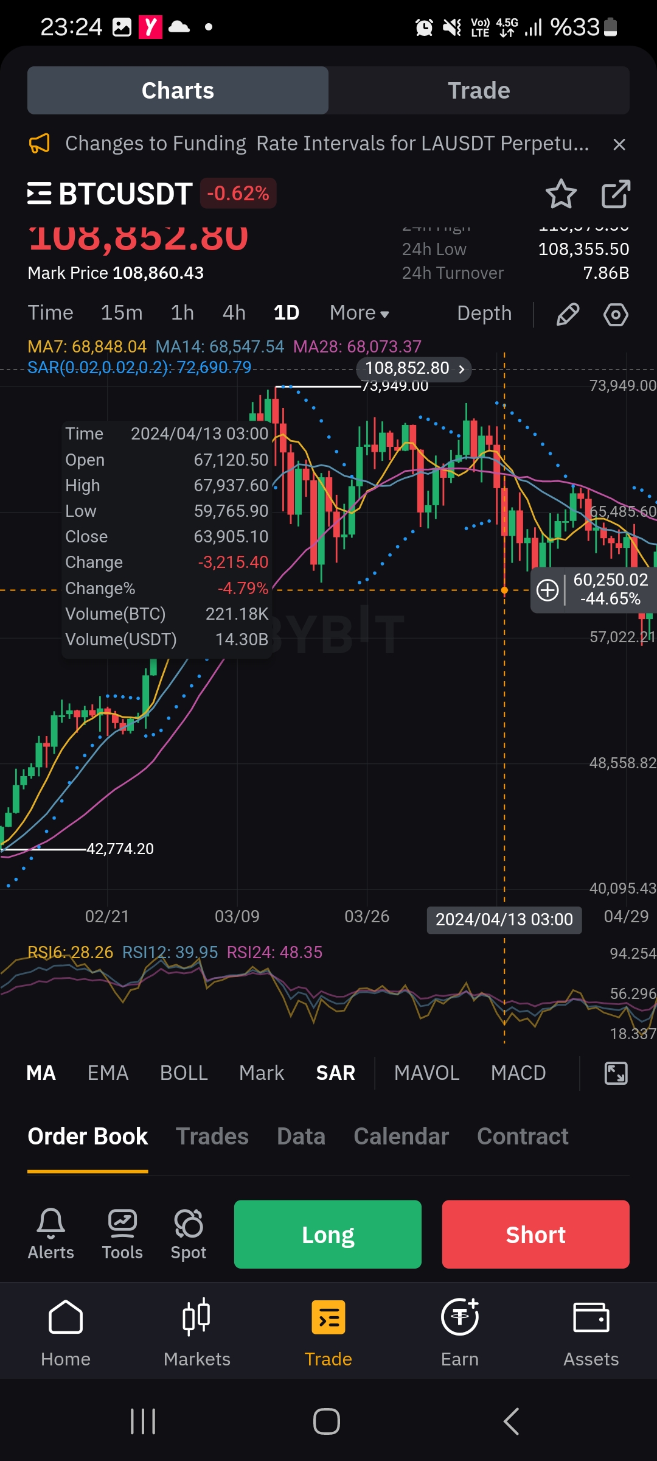The height and width of the screenshot is (1461, 657).
Task: Open the drawing pencil tool
Action: [x=568, y=314]
